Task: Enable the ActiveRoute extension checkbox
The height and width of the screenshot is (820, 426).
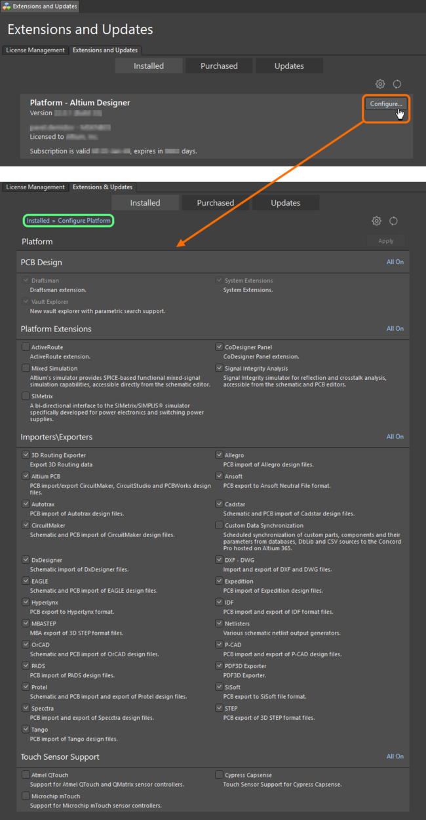Action: tap(26, 346)
